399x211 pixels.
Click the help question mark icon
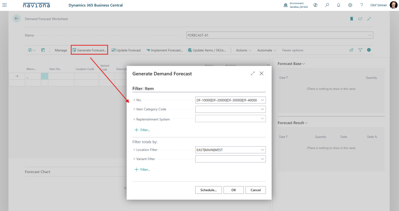[x=362, y=5]
